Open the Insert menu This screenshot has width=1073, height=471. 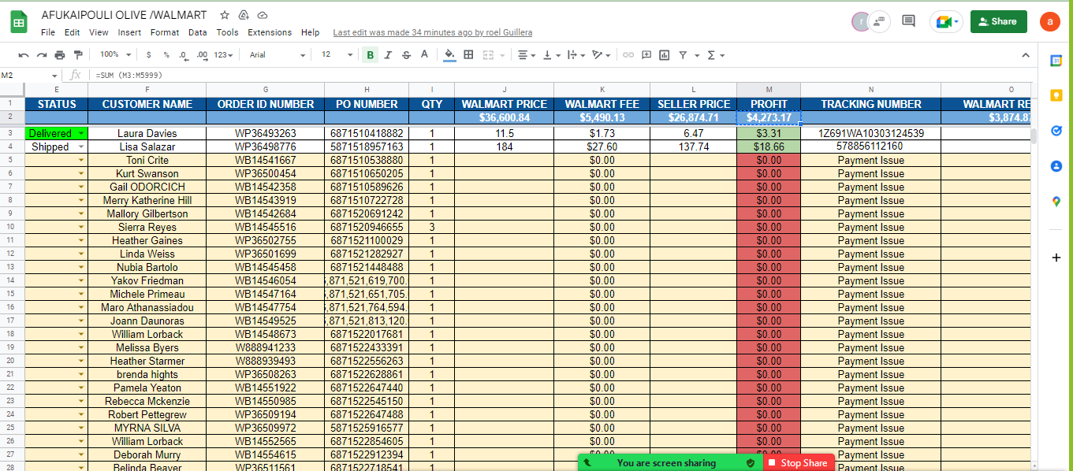[x=129, y=32]
